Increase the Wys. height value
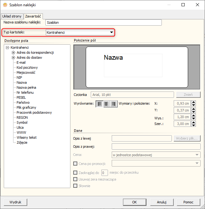205x209 pixels. pyautogui.click(x=193, y=115)
